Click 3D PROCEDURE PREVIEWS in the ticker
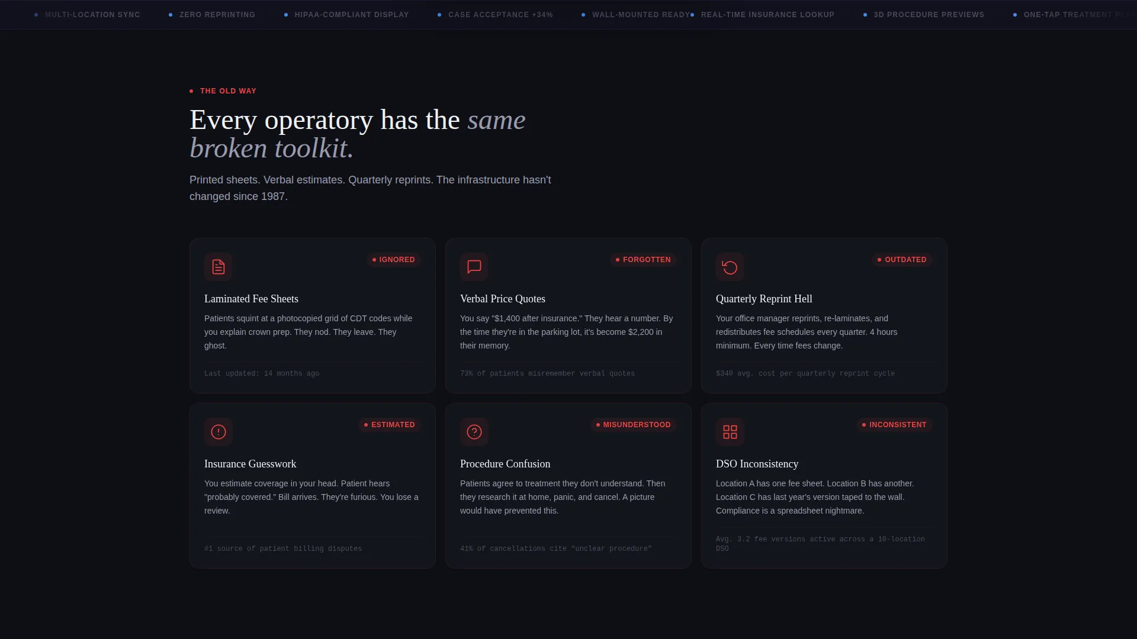Image resolution: width=1137 pixels, height=639 pixels. (929, 15)
